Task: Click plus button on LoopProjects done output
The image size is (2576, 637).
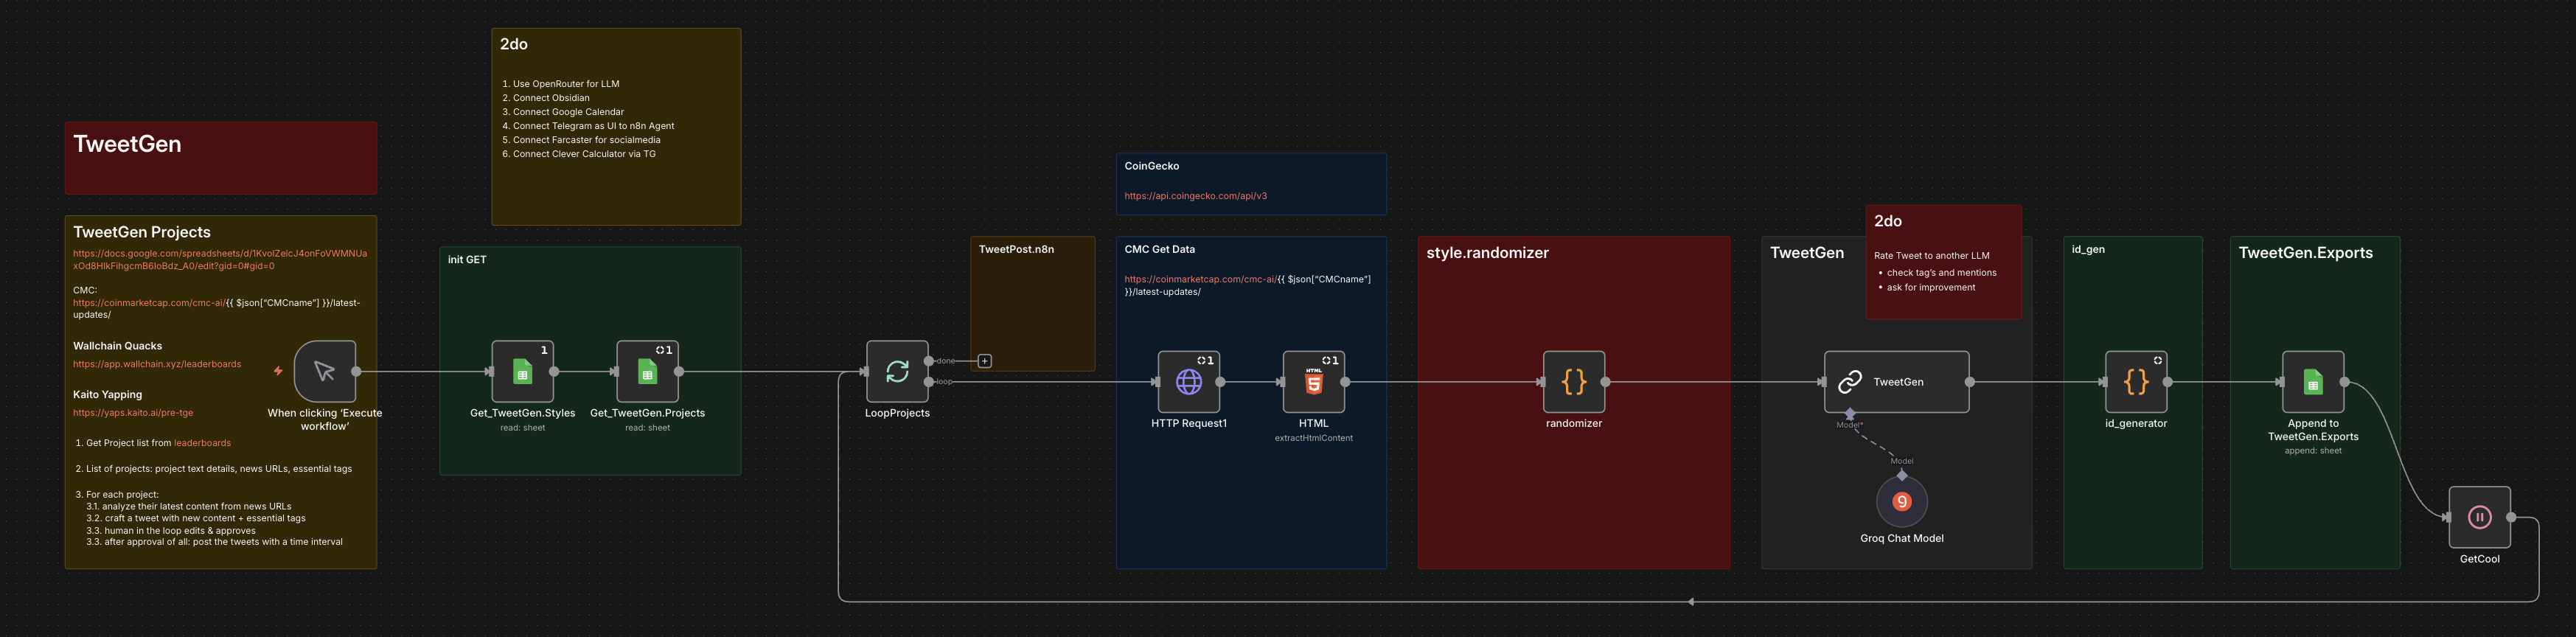Action: tap(985, 361)
